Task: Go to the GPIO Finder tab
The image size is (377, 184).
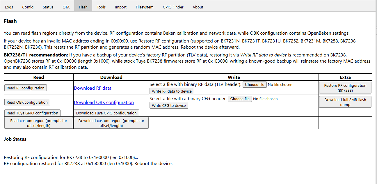Action: (173, 7)
